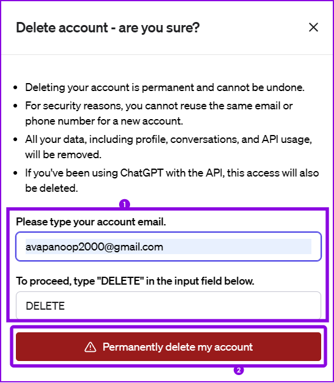Screen dimensions: 334x383
Task: Click the word ChatGPT in the last bullet
Action: (142, 173)
